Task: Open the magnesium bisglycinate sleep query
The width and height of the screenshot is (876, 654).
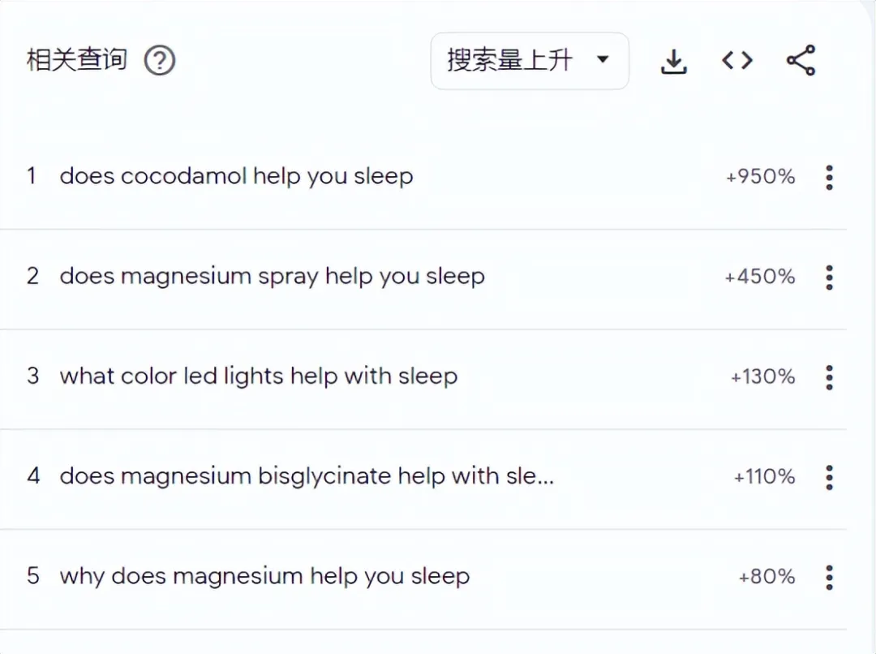Action: [307, 476]
